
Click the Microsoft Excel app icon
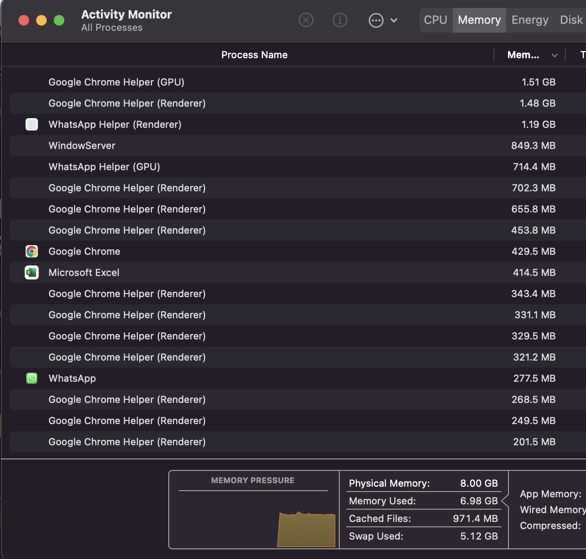pyautogui.click(x=32, y=272)
